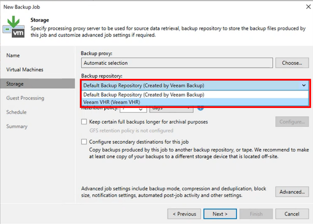Click the 'Backup repository:' label
The image size is (313, 224).
click(x=102, y=76)
